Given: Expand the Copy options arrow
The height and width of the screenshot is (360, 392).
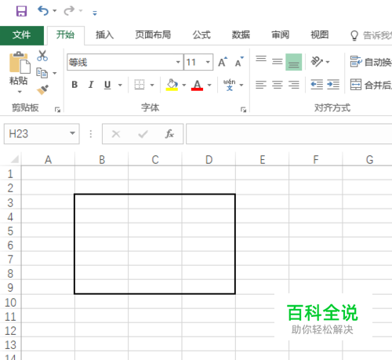Looking at the screenshot, I should coord(55,73).
